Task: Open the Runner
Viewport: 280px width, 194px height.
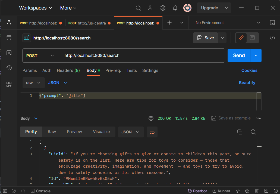Action: pyautogui.click(x=221, y=191)
